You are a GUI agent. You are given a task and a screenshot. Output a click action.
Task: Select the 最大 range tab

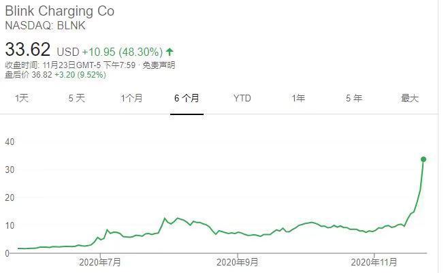[409, 98]
